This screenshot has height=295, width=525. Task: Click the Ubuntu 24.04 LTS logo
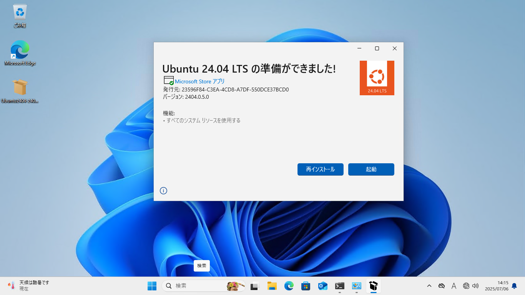[x=377, y=78]
